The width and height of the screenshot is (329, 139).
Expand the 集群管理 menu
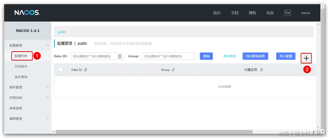coord(48,118)
